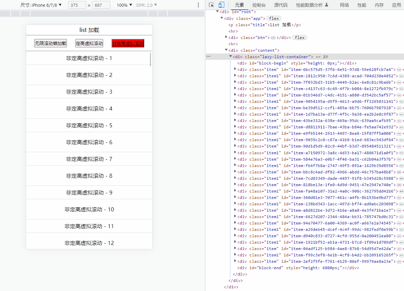The height and width of the screenshot is (291, 404).
Task: Select element row item-04adf125-b984-4ae8
Action: (x=305, y=248)
